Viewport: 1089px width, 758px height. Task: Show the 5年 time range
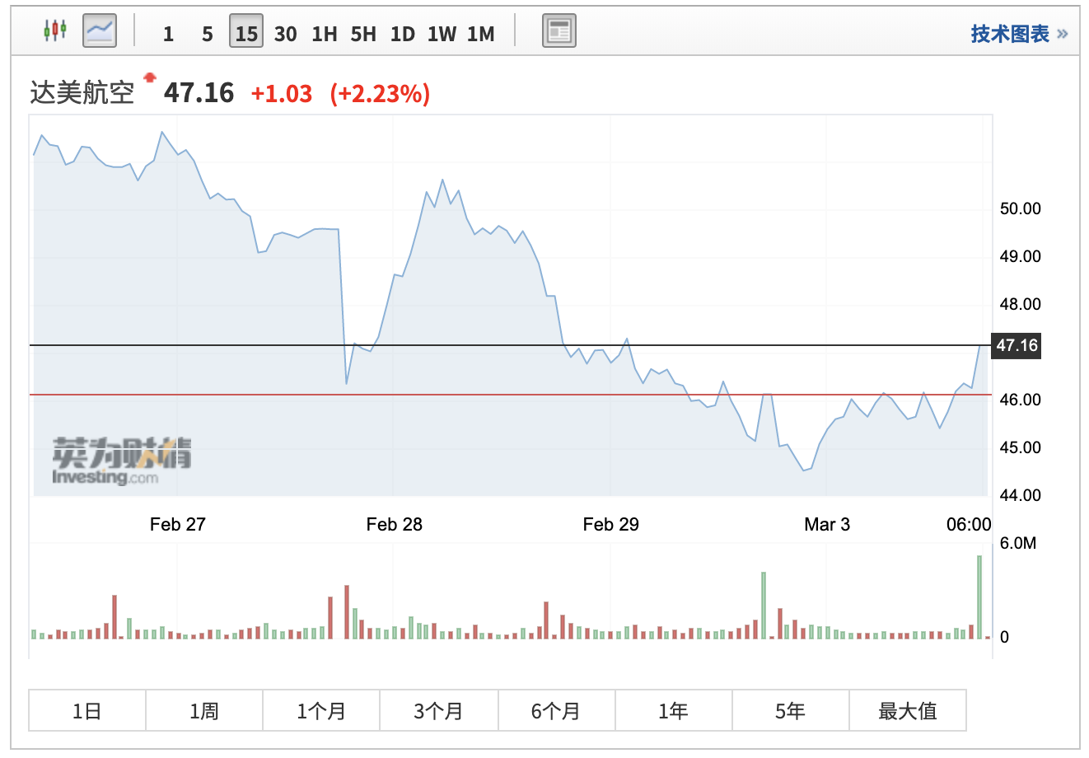click(x=790, y=711)
